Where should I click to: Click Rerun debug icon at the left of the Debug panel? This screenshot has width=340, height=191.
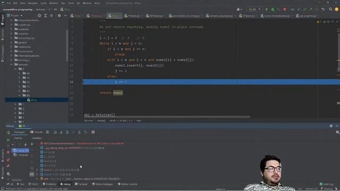point(8,133)
